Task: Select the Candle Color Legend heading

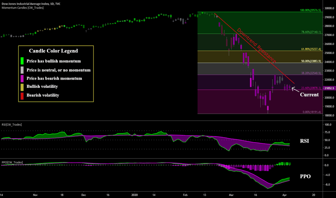Action: (x=53, y=51)
